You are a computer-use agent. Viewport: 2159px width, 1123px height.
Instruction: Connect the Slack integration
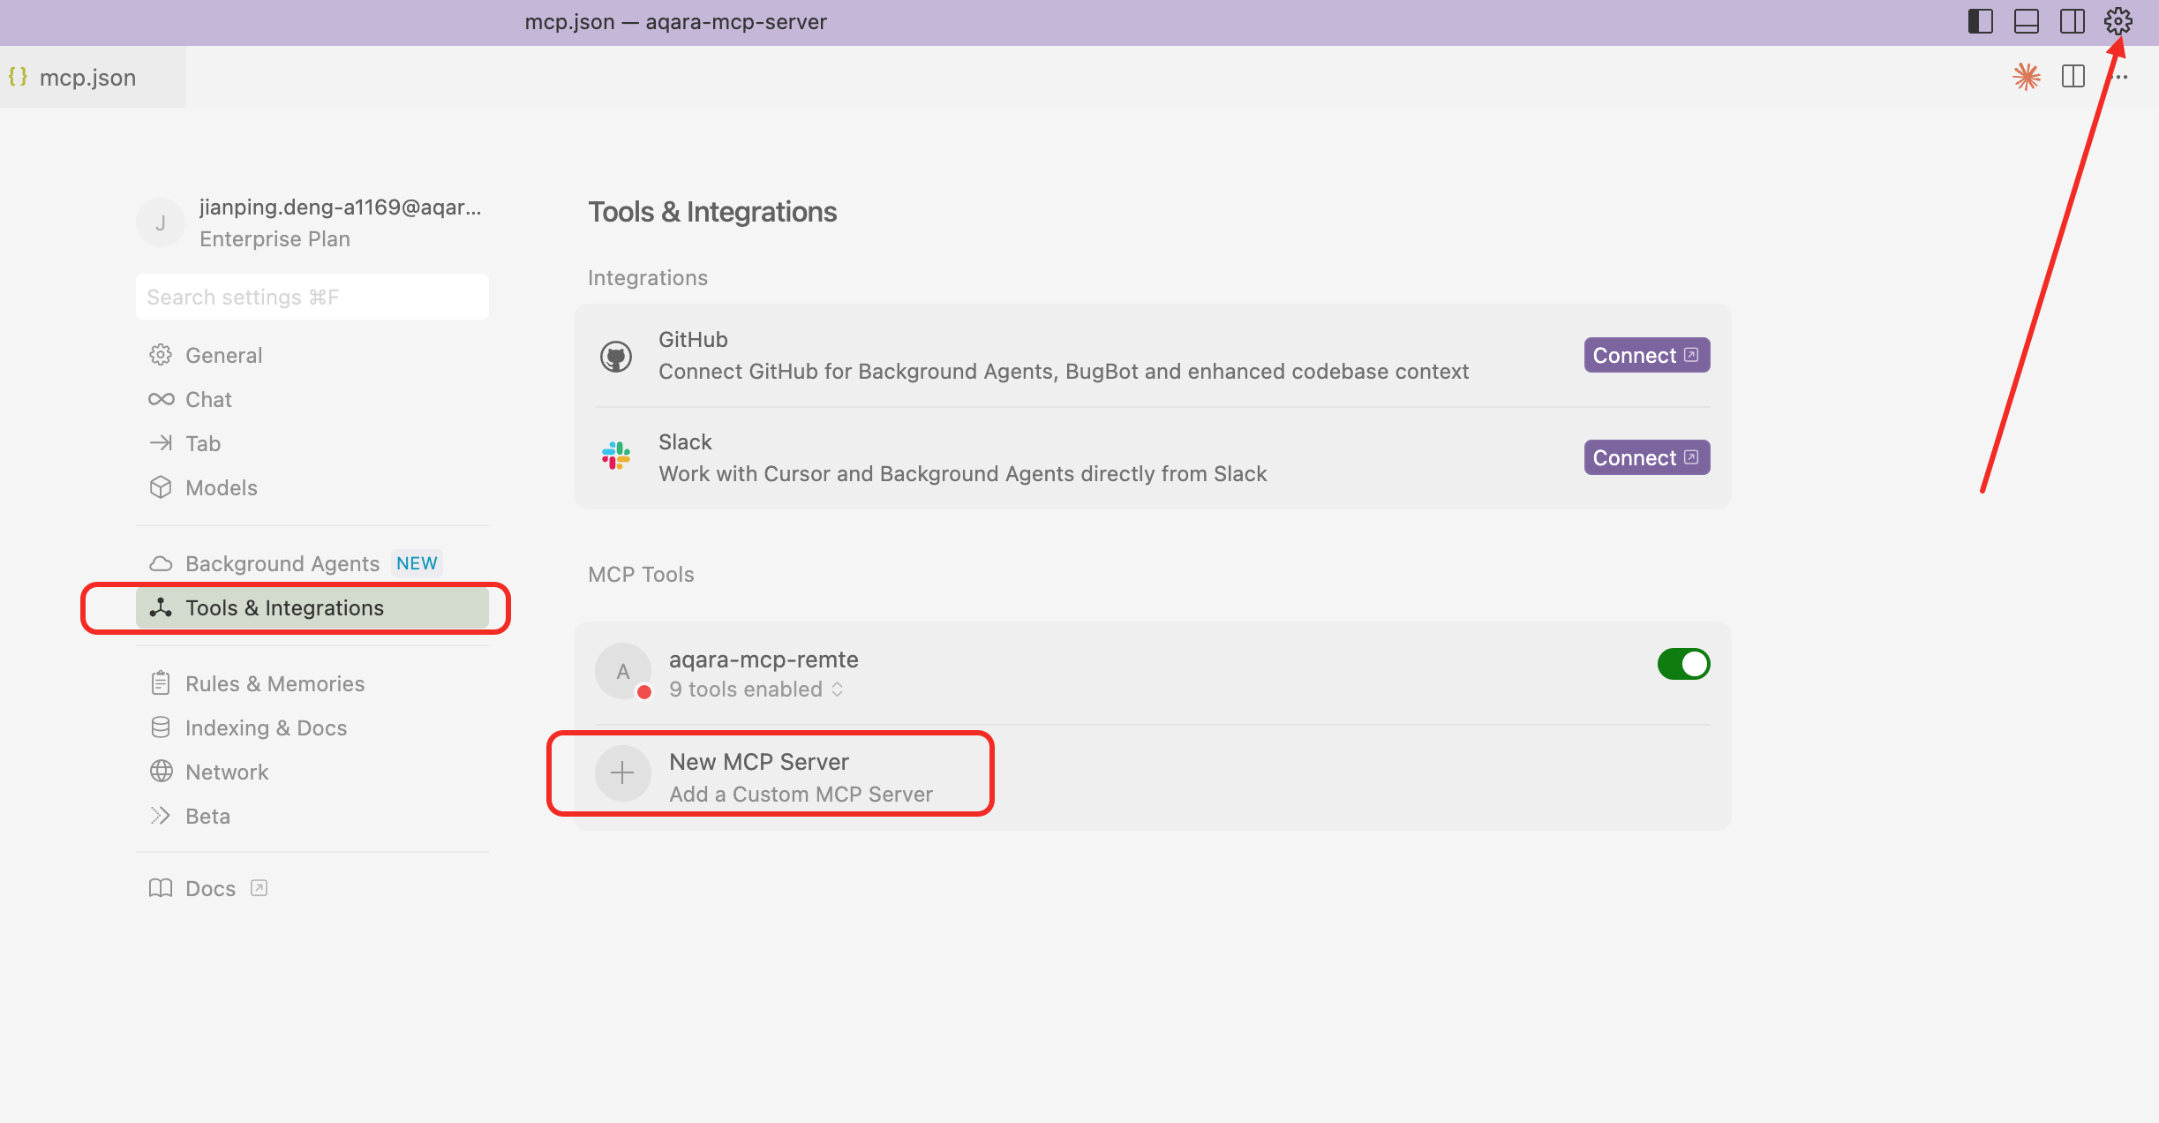click(x=1645, y=457)
